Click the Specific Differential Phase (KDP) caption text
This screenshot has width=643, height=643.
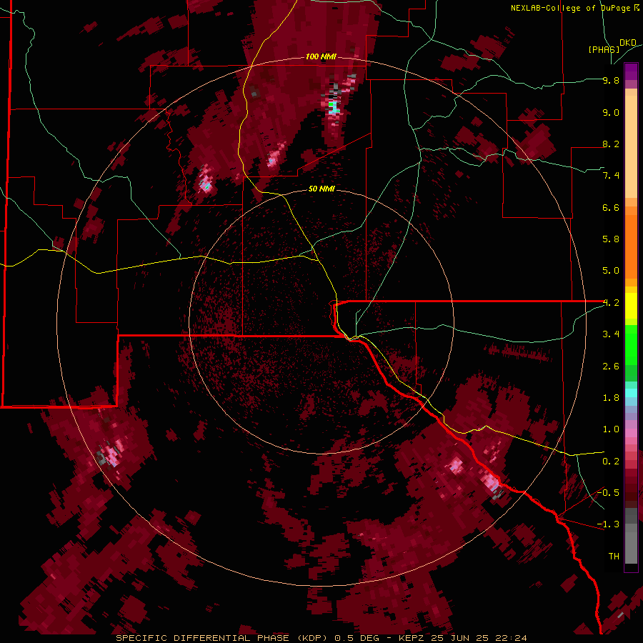(x=224, y=638)
